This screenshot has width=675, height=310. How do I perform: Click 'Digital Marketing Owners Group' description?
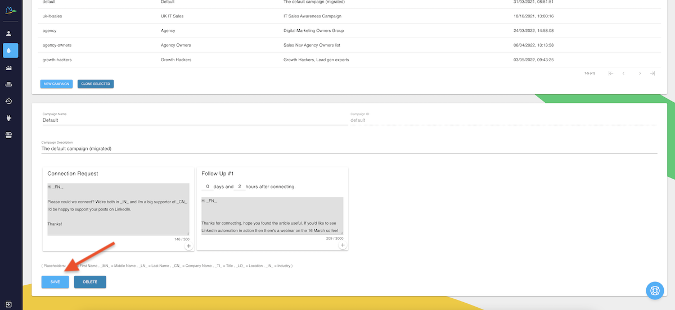[x=313, y=30]
